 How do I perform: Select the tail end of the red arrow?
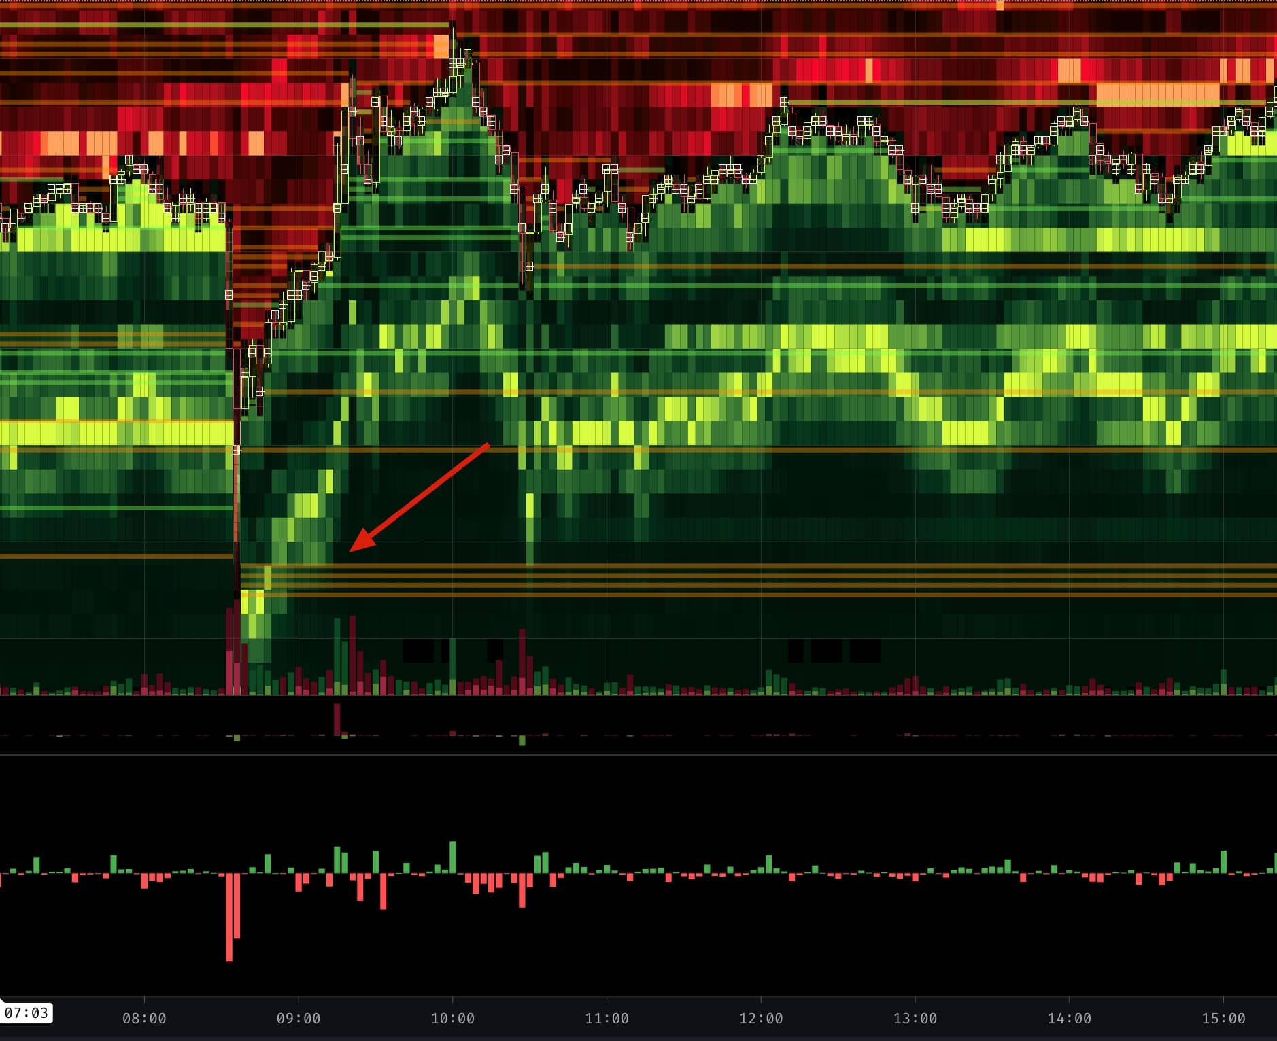[x=487, y=446]
